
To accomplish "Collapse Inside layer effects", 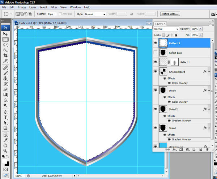I will click(x=209, y=90).
